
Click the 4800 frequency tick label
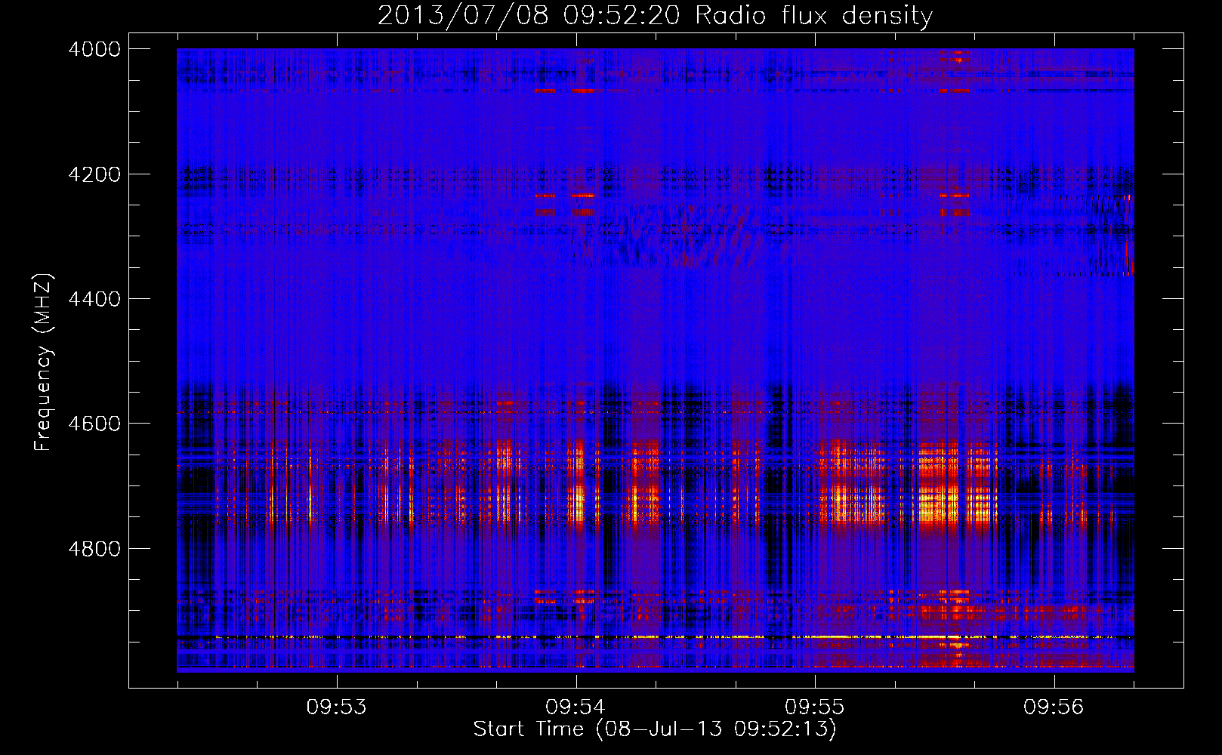[94, 549]
